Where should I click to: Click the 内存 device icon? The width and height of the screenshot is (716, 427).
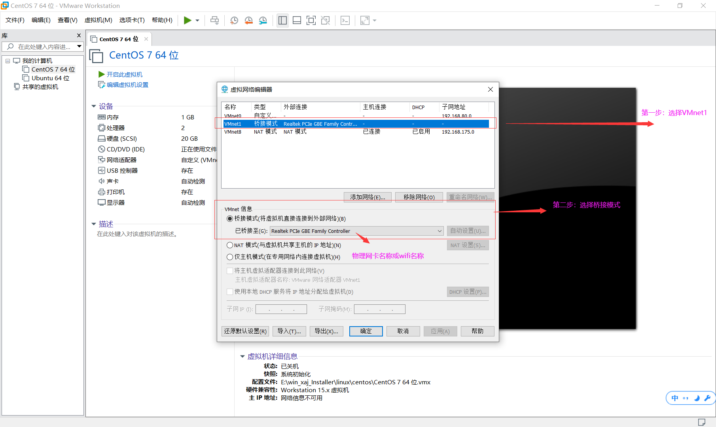click(101, 117)
